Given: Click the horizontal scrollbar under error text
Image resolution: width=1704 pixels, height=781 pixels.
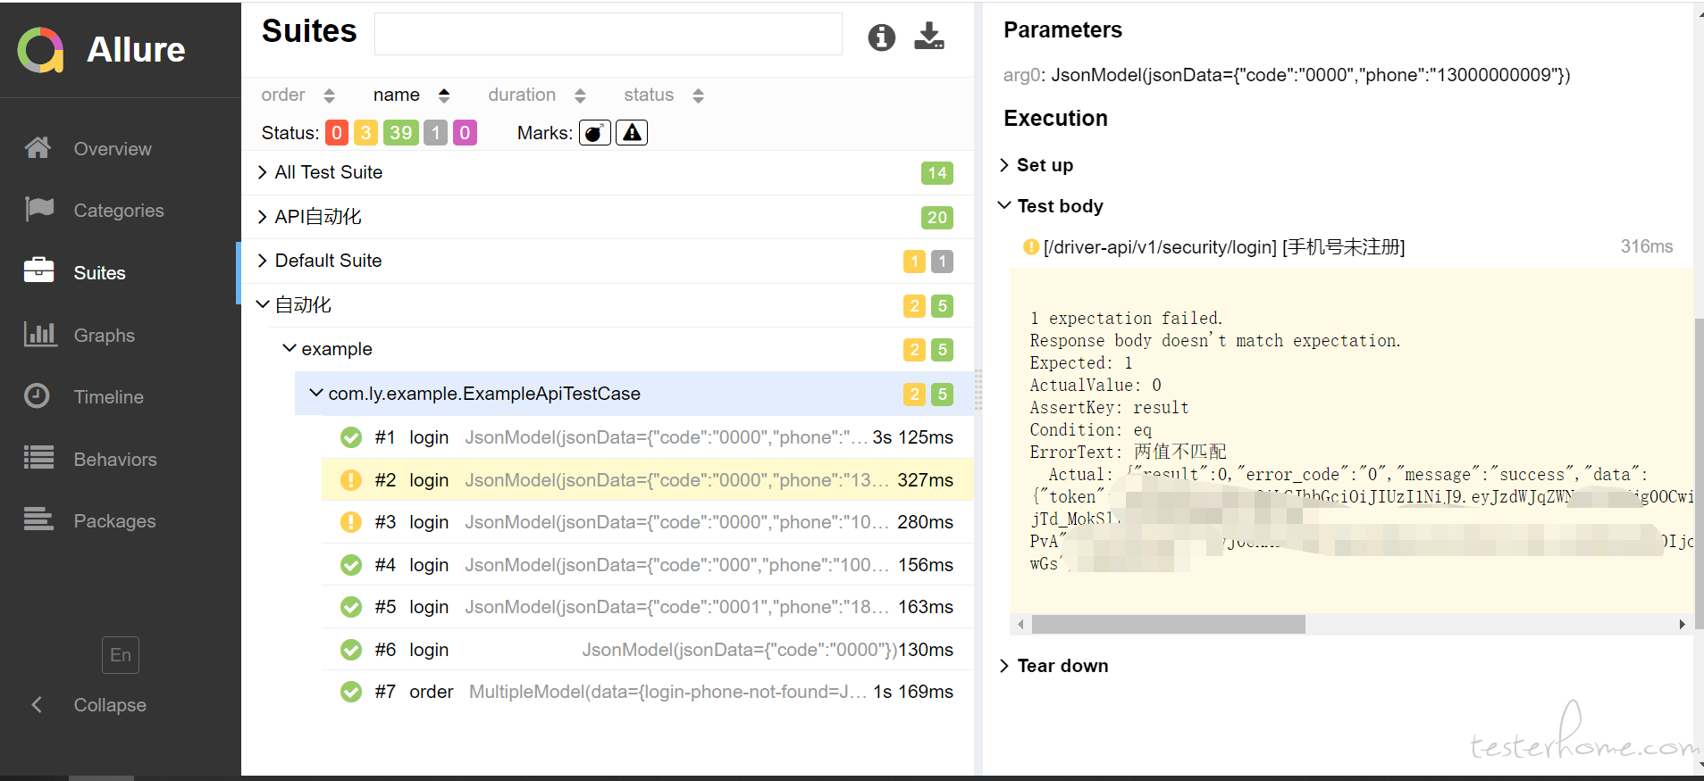Looking at the screenshot, I should pyautogui.click(x=1169, y=625).
